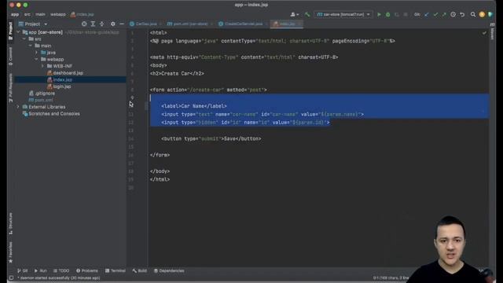Image resolution: width=503 pixels, height=283 pixels.
Task: Click the select opened file target icon in the Project panel
Action: (84, 24)
